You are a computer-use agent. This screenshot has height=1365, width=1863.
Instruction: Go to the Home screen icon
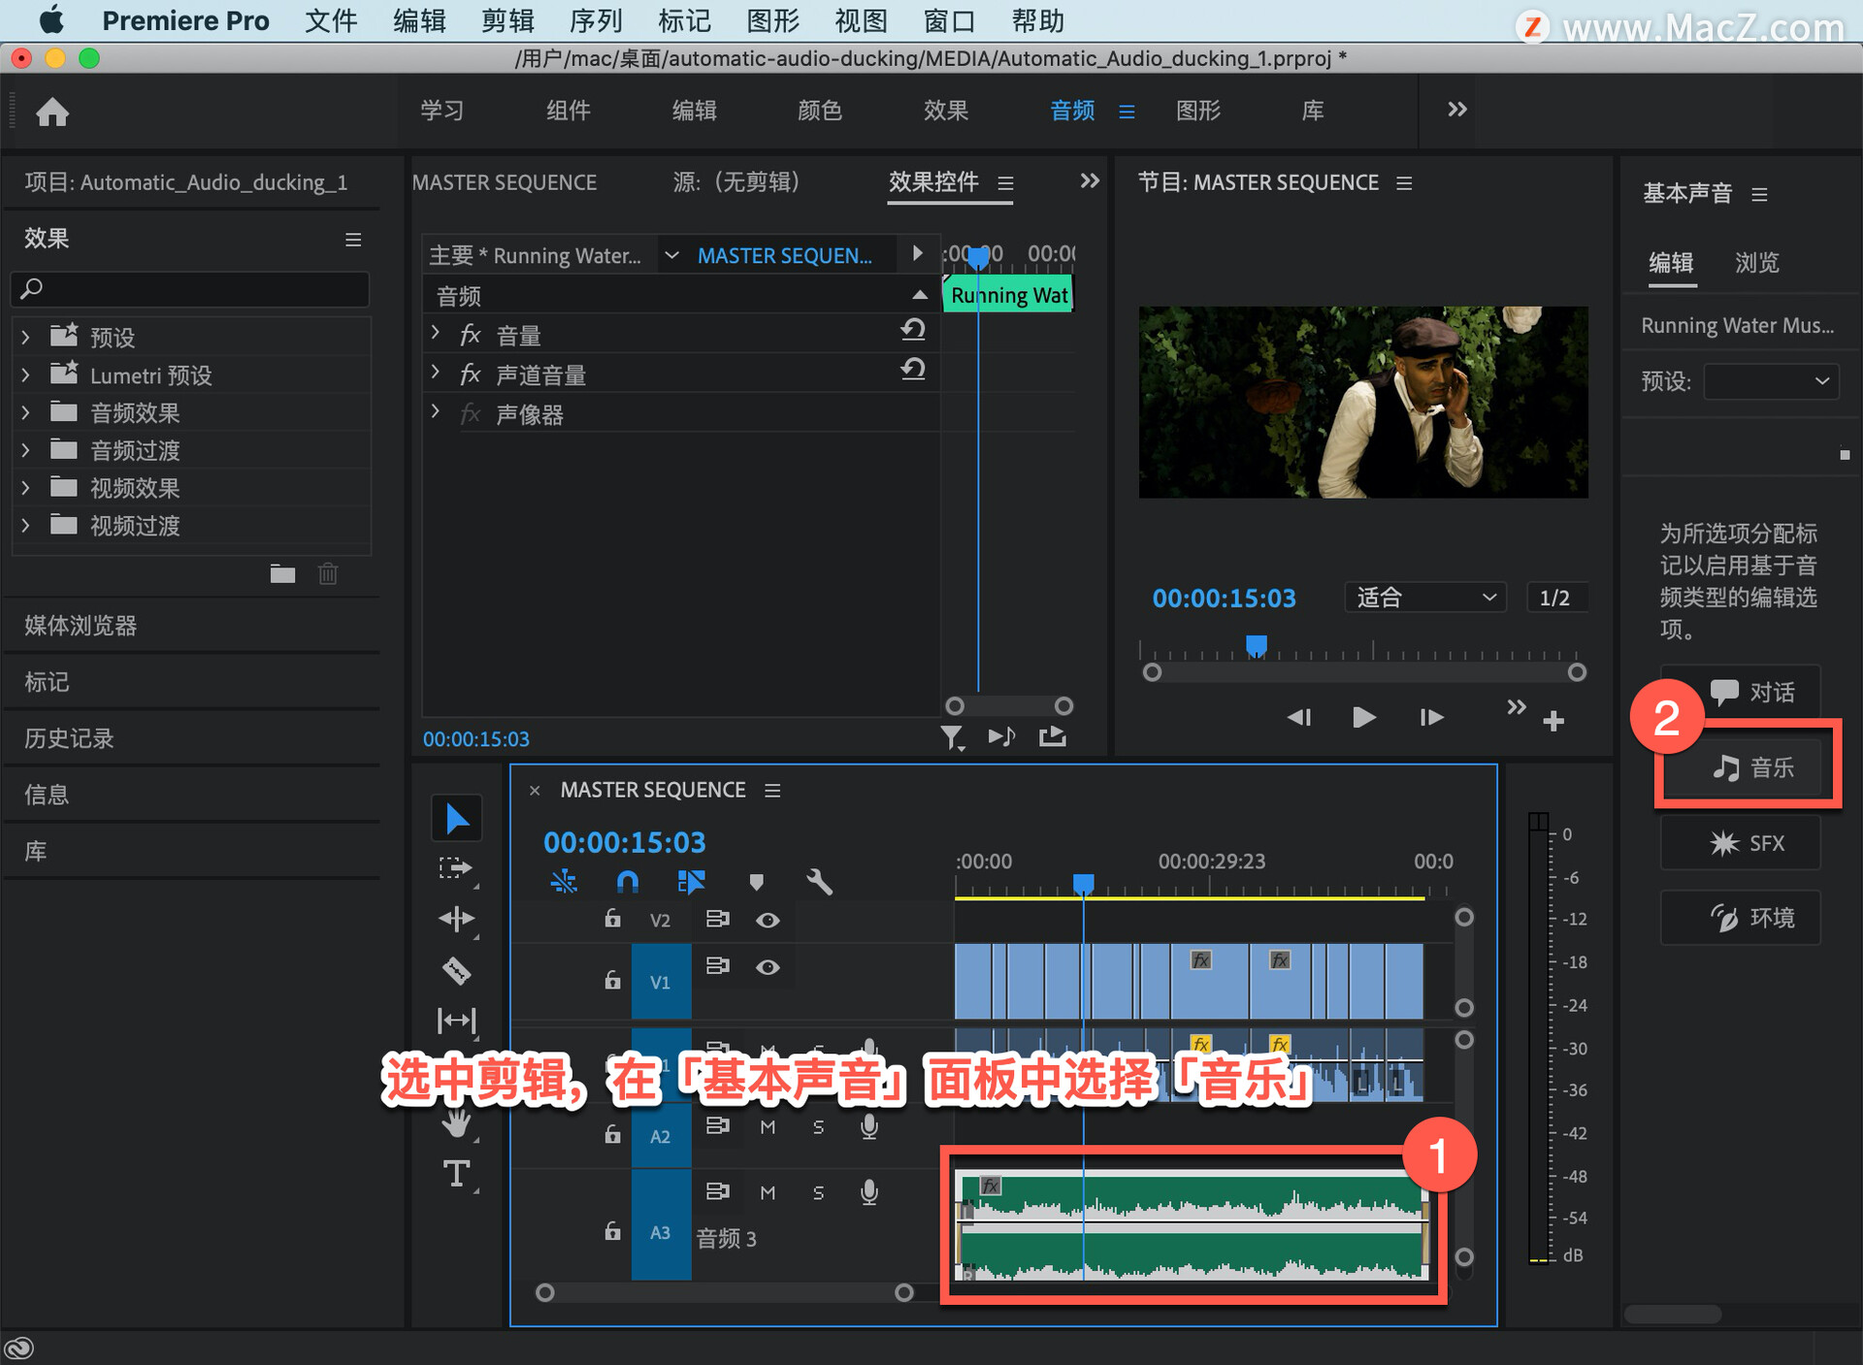click(52, 112)
